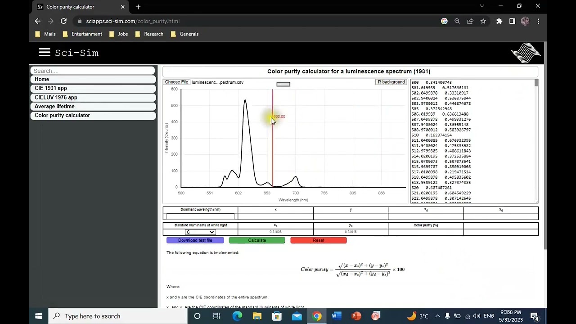Open the Mail app from taskbar
The image size is (576, 324).
click(297, 316)
